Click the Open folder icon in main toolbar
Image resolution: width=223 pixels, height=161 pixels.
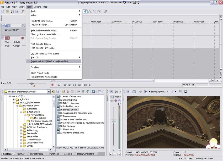pyautogui.click(x=8, y=12)
